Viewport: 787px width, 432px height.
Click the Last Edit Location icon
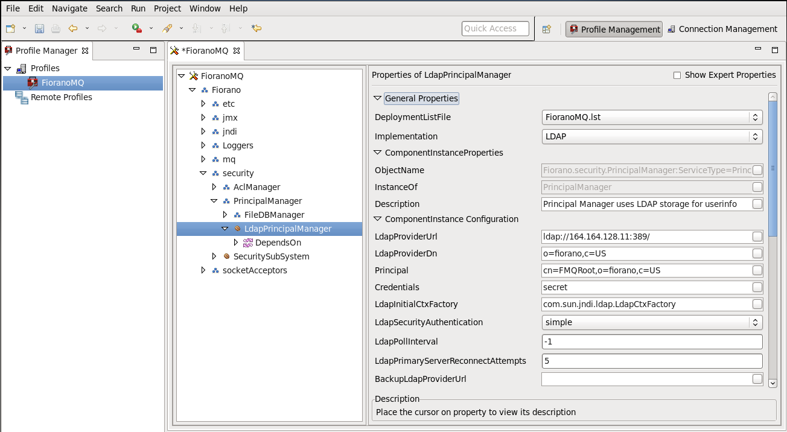click(x=256, y=28)
